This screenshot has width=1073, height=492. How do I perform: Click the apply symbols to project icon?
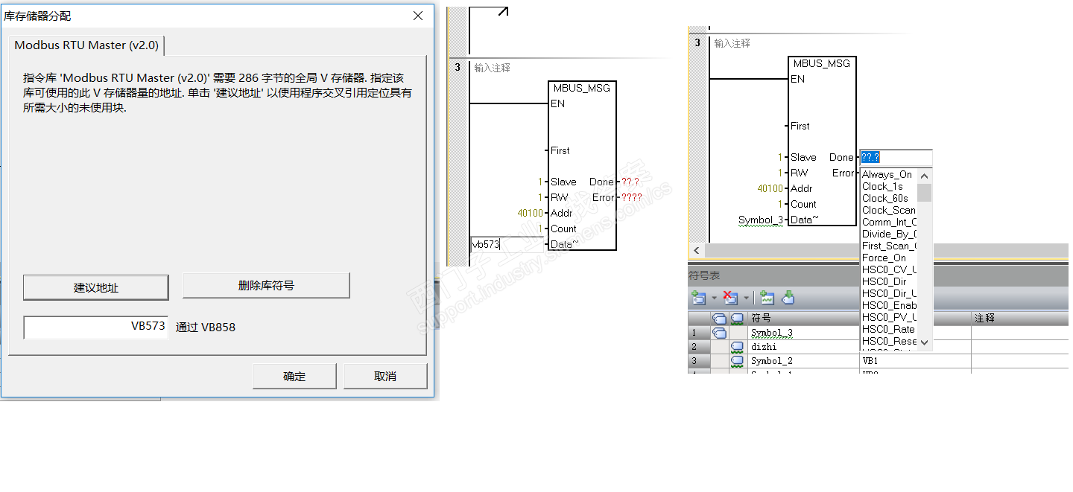point(788,298)
